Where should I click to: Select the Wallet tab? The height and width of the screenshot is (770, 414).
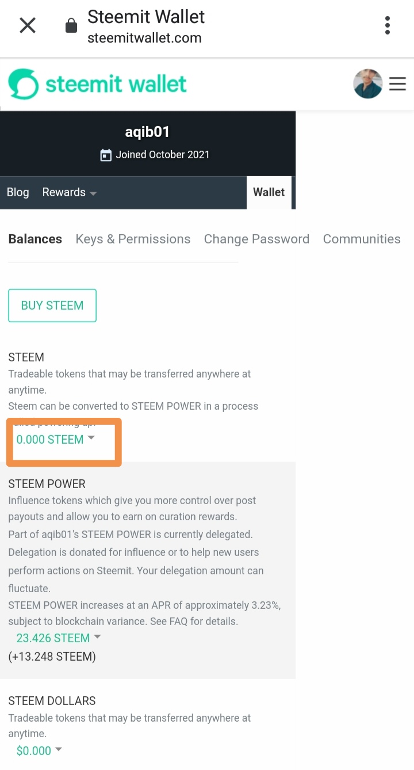pyautogui.click(x=269, y=192)
